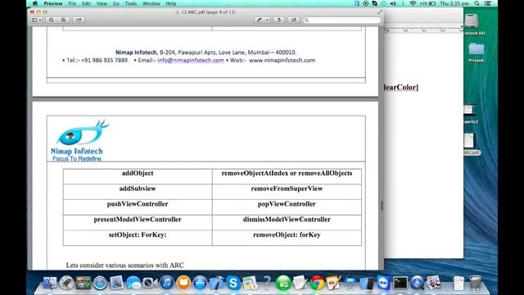Open Spotlight search magnifier
Image resolution: width=524 pixels, height=295 pixels.
[477, 3]
